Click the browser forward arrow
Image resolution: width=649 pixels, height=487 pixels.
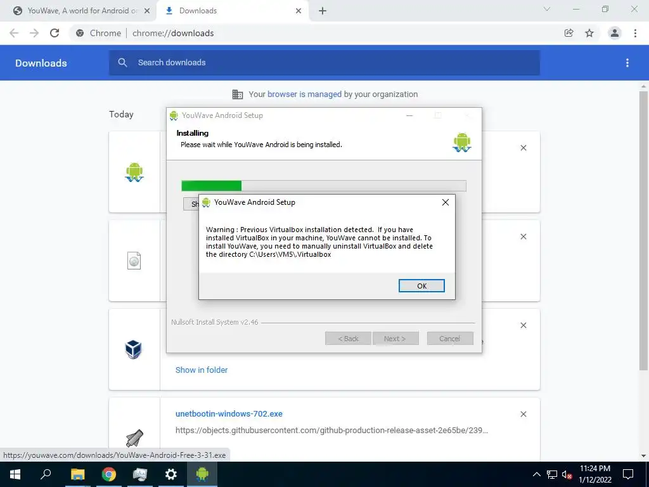pyautogui.click(x=34, y=33)
